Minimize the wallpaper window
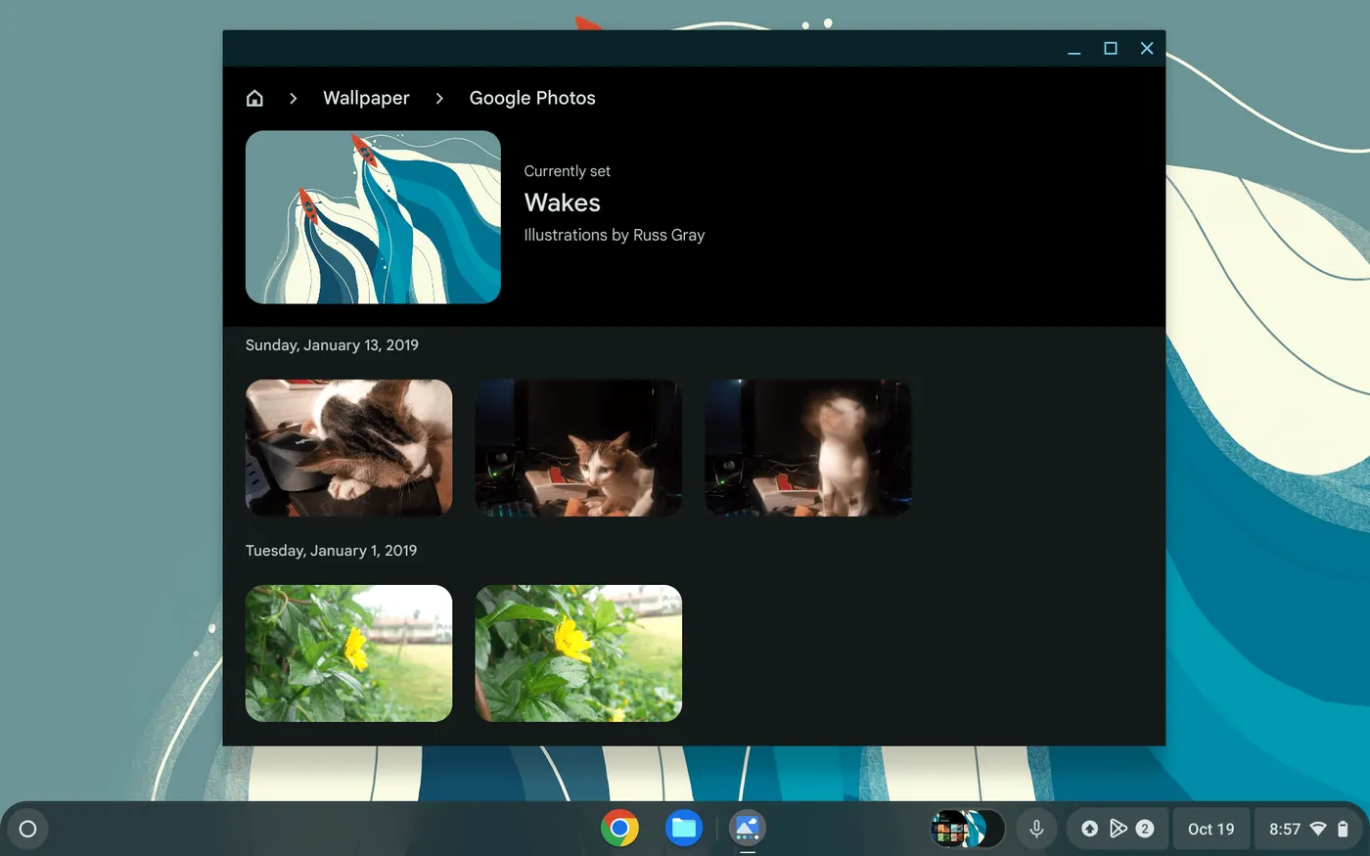Image resolution: width=1370 pixels, height=856 pixels. [1073, 49]
